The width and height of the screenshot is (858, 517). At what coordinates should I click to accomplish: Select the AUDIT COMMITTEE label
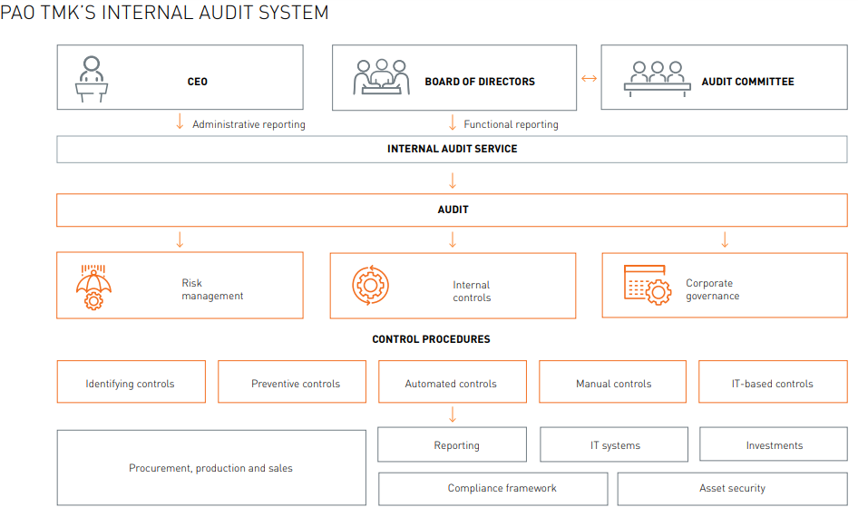[747, 82]
